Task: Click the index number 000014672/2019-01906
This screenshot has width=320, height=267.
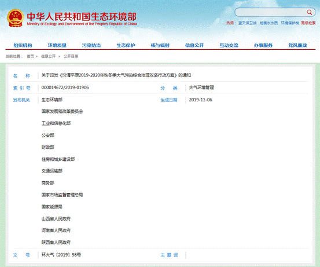Action: point(65,87)
